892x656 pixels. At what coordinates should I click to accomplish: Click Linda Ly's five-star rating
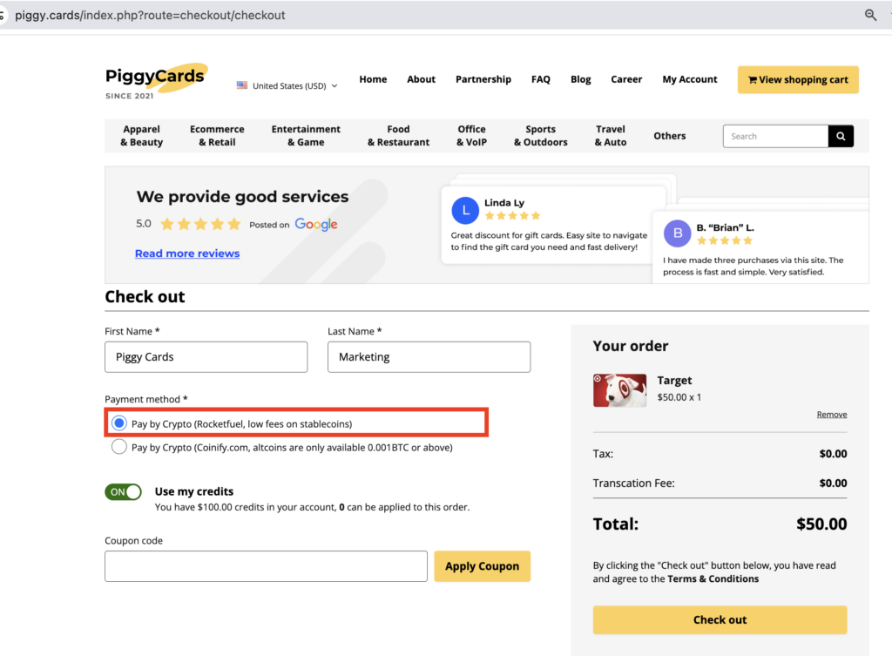tap(512, 216)
